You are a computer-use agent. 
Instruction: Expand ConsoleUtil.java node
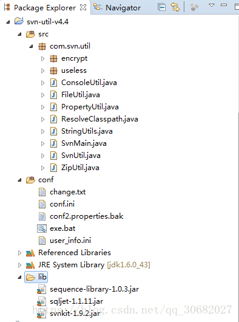(x=42, y=83)
